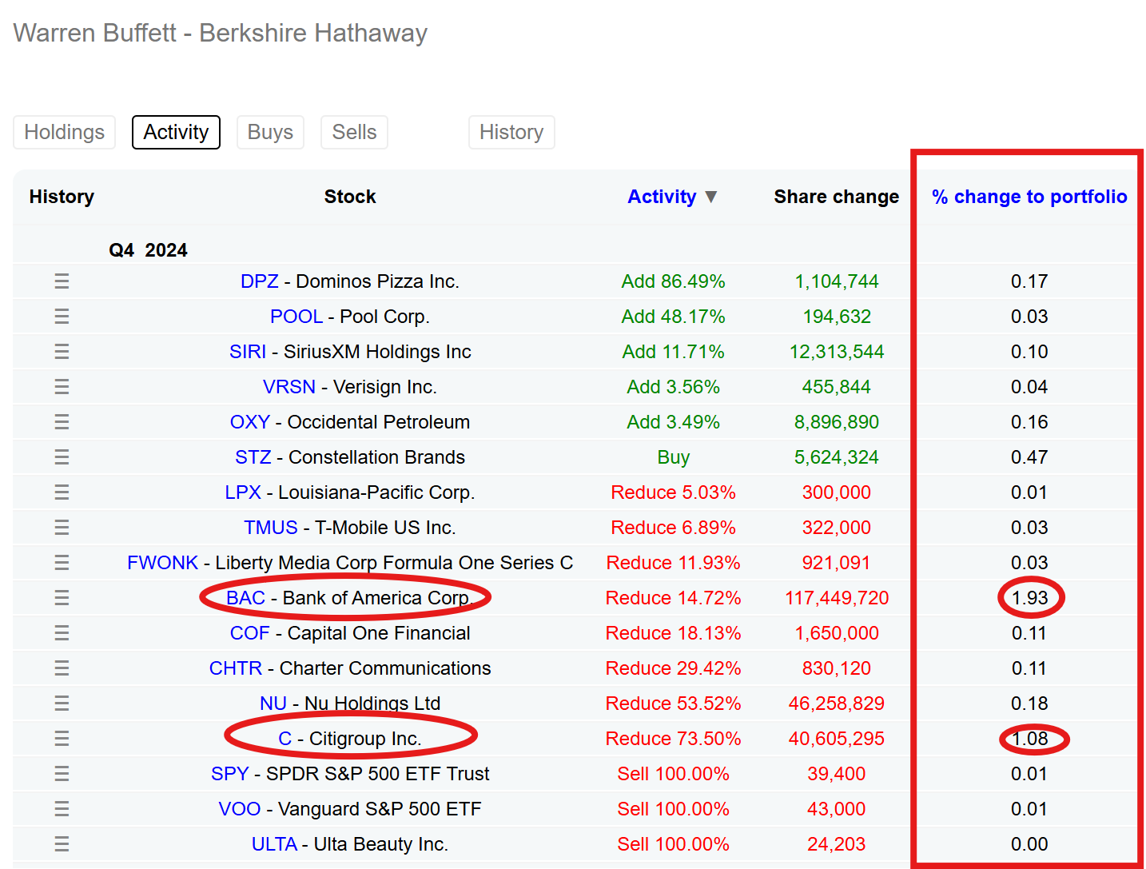1146x869 pixels.
Task: Open history icon for FWONK row
Action: point(62,563)
